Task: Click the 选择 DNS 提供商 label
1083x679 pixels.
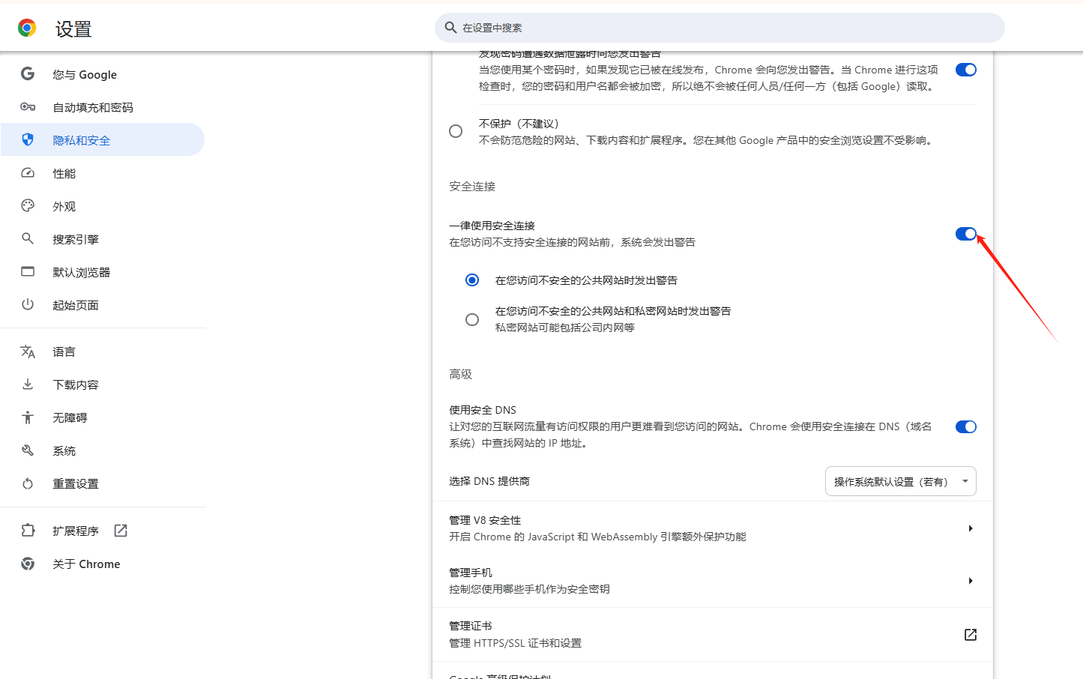Action: coord(489,481)
